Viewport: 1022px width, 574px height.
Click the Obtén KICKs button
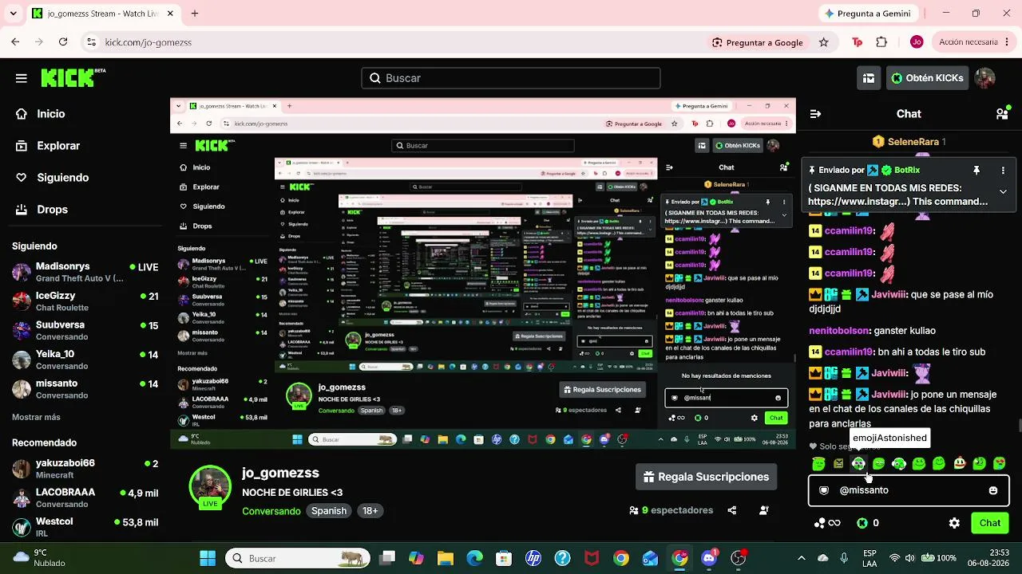[x=927, y=78]
